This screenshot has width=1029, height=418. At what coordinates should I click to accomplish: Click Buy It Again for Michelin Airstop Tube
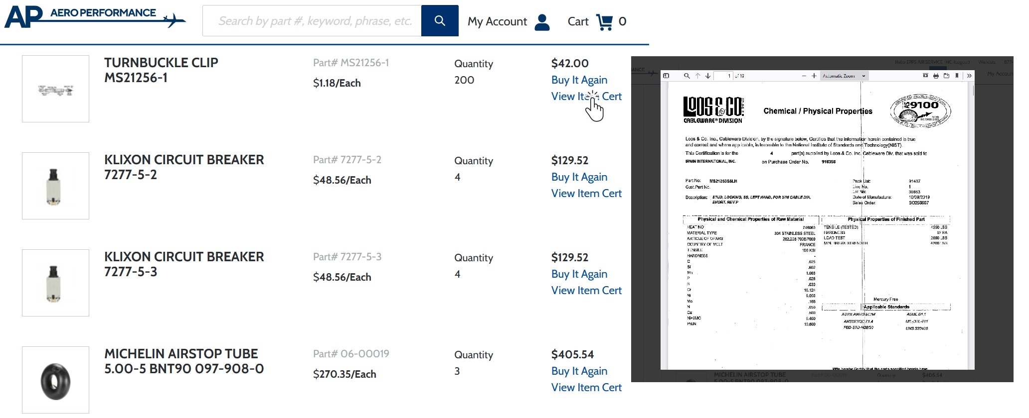579,371
